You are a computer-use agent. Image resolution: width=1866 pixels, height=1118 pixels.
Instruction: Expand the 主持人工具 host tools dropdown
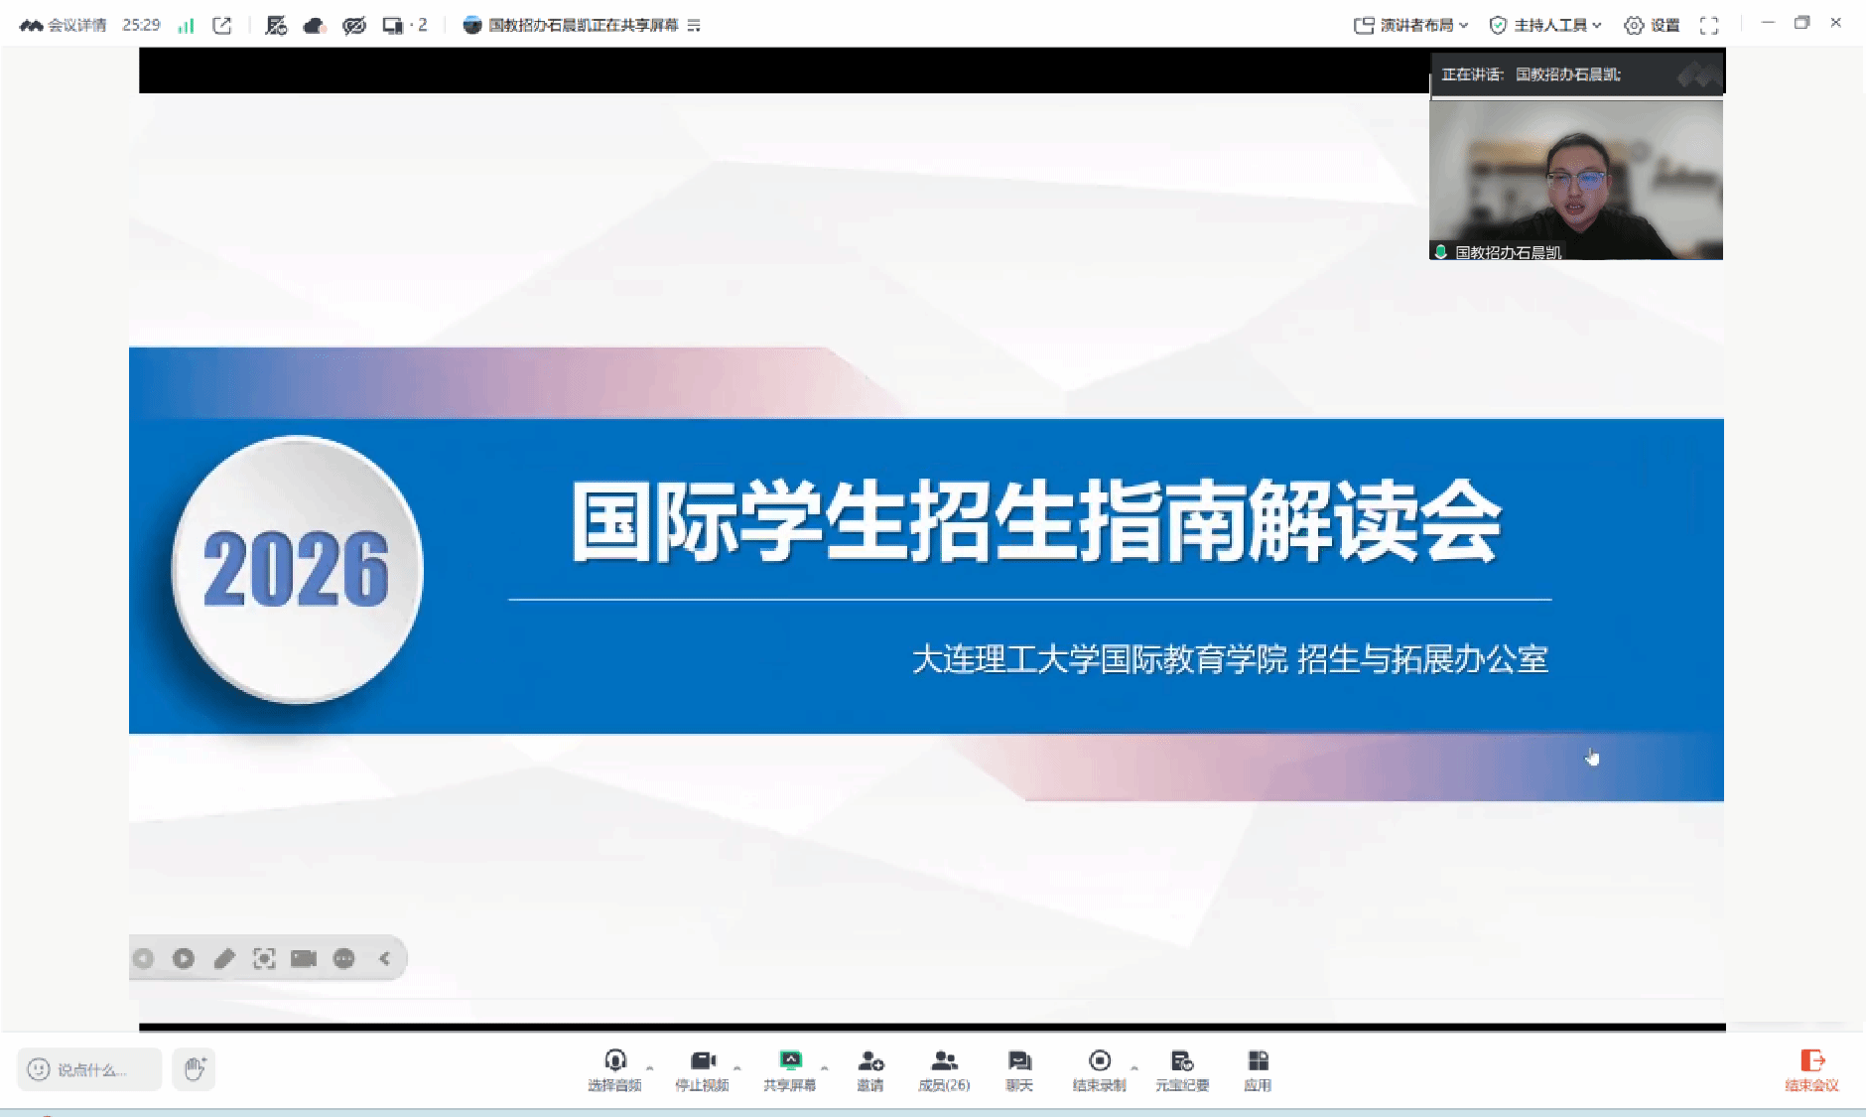pos(1545,26)
